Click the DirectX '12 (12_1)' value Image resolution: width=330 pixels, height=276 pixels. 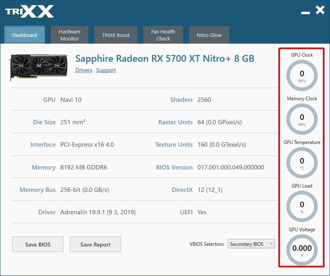[x=210, y=190]
